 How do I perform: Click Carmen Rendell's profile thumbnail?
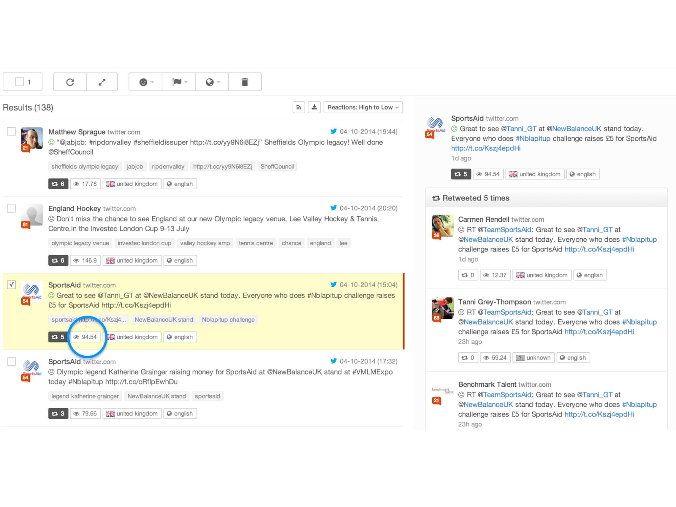(442, 225)
